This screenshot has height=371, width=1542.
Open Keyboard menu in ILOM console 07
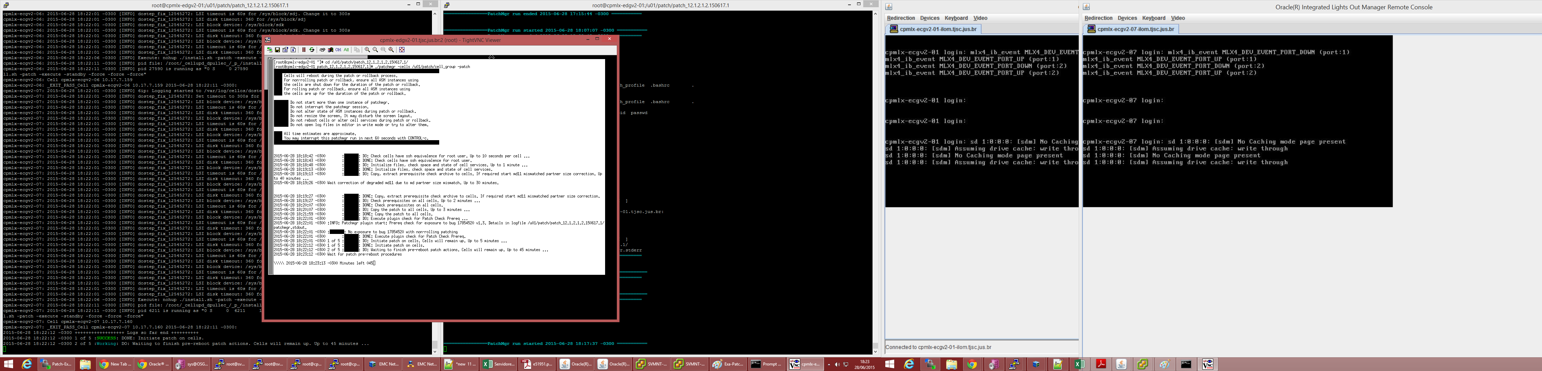point(1153,18)
